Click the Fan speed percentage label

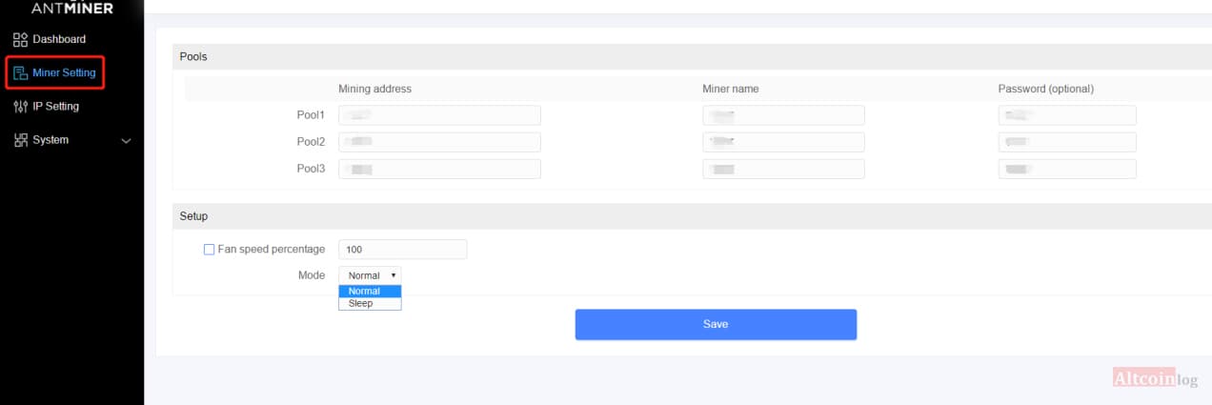click(x=272, y=250)
